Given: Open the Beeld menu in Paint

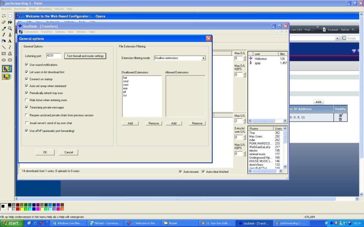Looking at the screenshot, I should click(32, 9).
